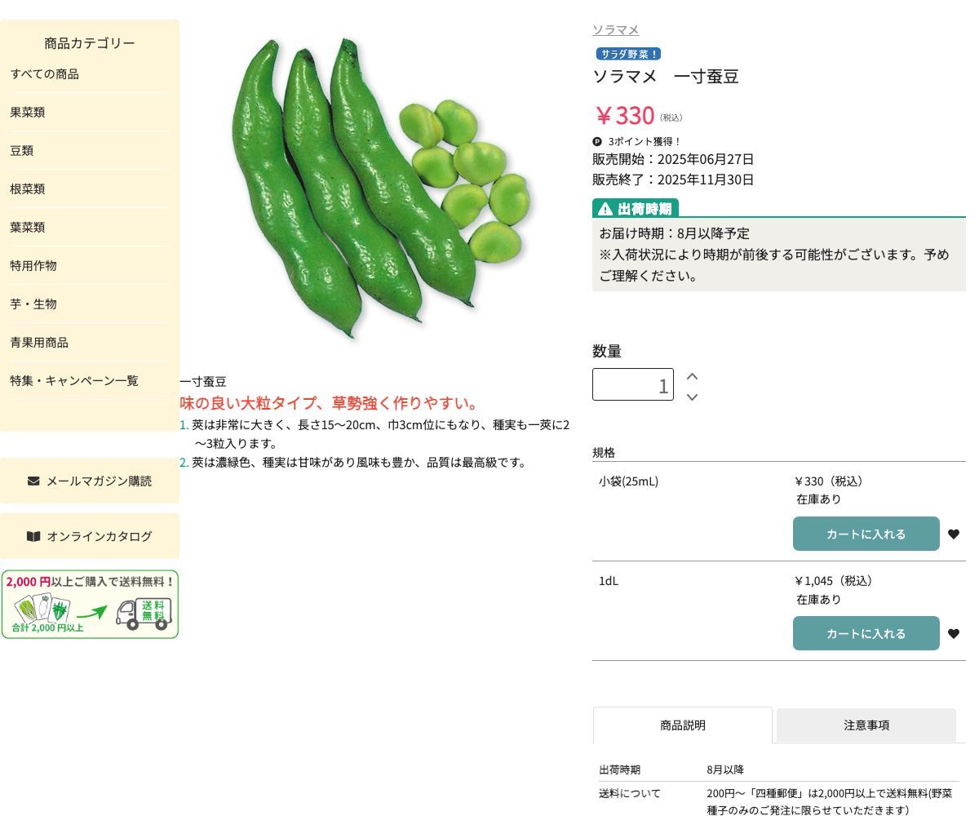
Task: Open the ソラマメ breadcrumb link
Action: [615, 29]
